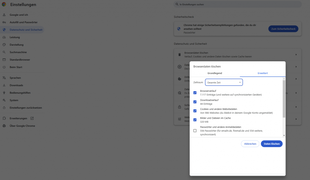Uncheck Browserverlauf in the dialog
The width and height of the screenshot is (310, 180).
(195, 93)
